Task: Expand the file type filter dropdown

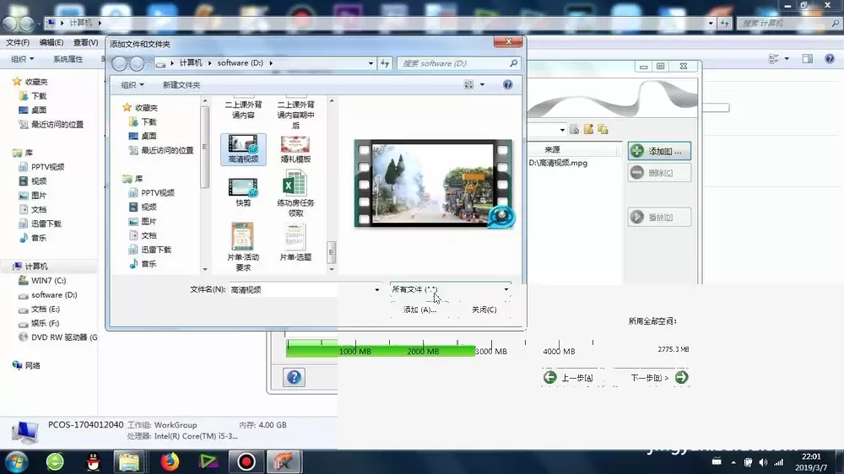Action: (506, 289)
